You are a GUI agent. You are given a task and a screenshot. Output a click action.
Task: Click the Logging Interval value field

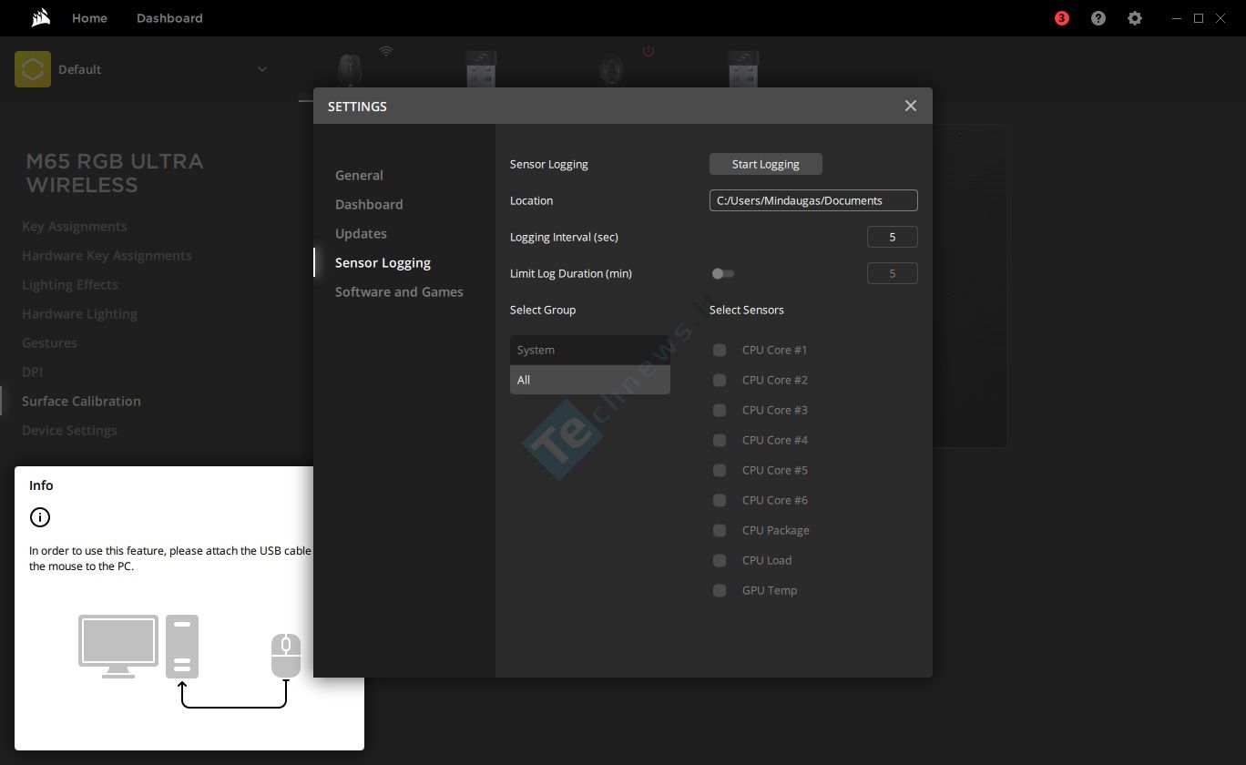coord(892,237)
